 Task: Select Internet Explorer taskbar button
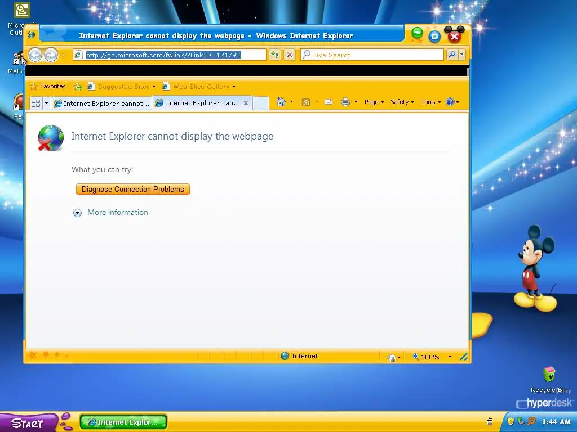[x=123, y=422]
